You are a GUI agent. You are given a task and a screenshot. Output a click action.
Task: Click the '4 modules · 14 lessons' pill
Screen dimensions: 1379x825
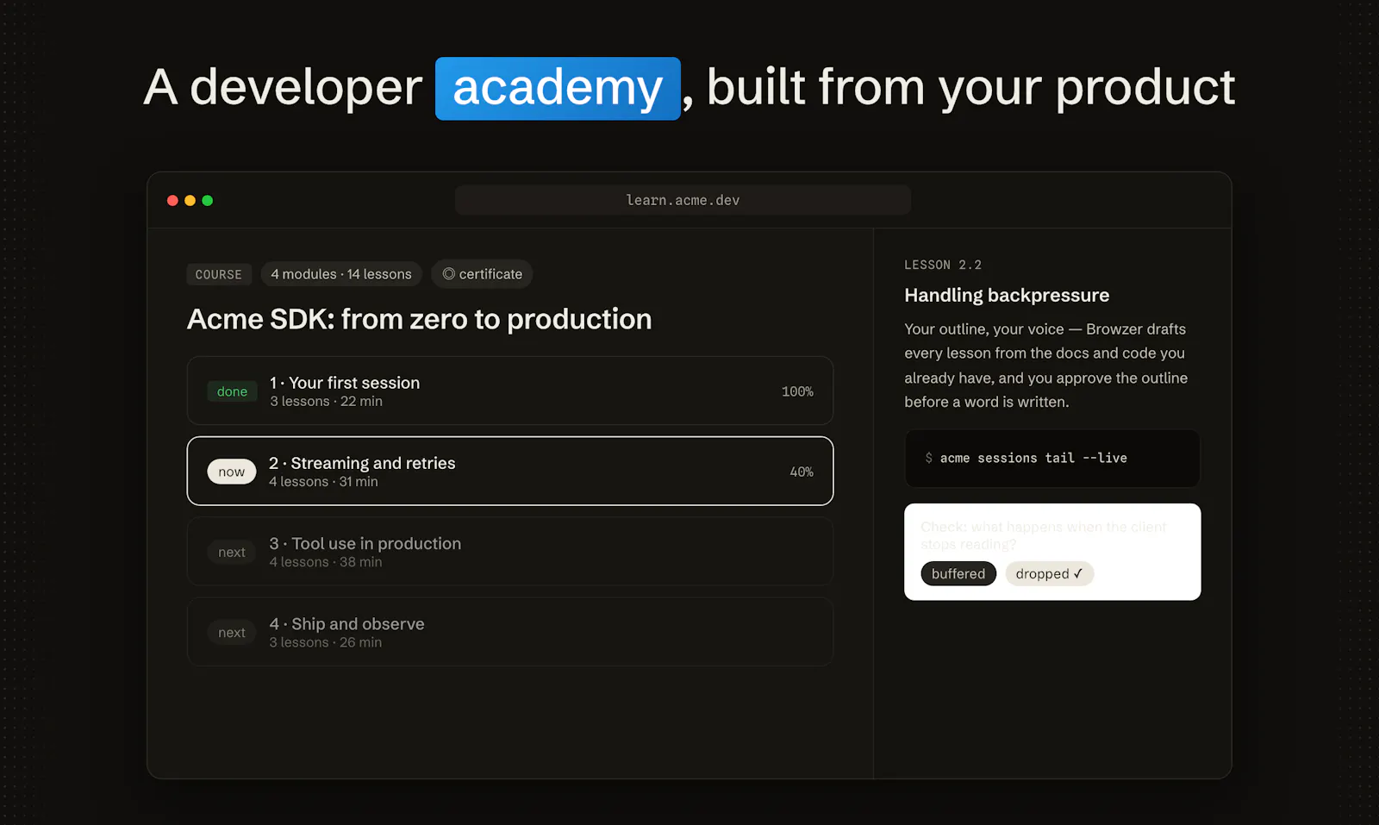pos(341,274)
